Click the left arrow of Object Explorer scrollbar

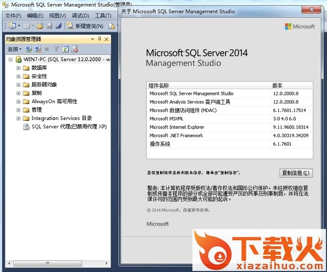click(x=9, y=263)
